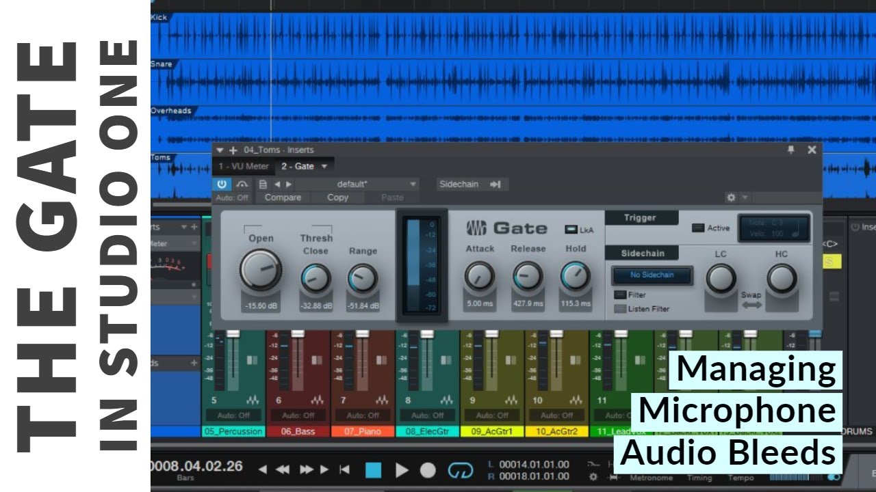This screenshot has height=492, width=876.
Task: Enable the Listen Filter checkbox
Action: tap(619, 309)
